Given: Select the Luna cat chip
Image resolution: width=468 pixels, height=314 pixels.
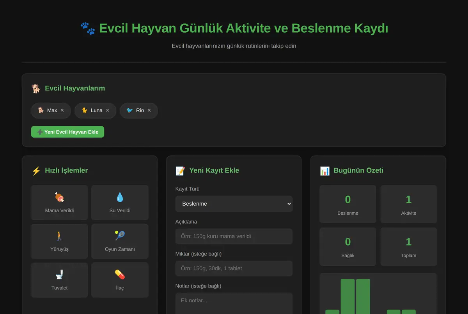Looking at the screenshot, I should (x=96, y=111).
